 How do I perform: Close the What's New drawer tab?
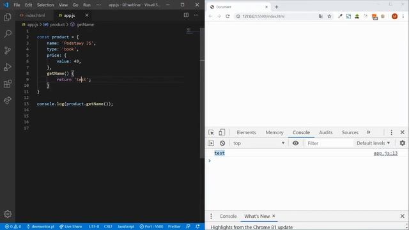pos(274,216)
